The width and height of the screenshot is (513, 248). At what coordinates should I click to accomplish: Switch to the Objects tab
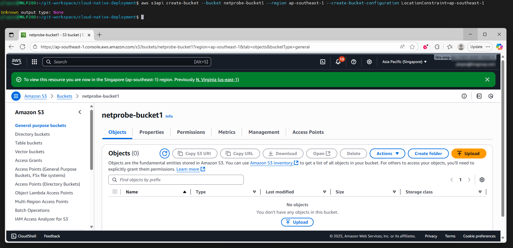(x=117, y=132)
